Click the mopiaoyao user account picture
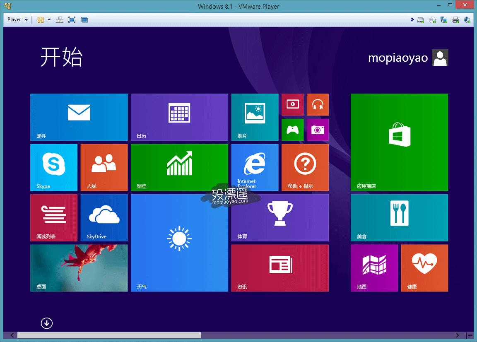 tap(440, 58)
